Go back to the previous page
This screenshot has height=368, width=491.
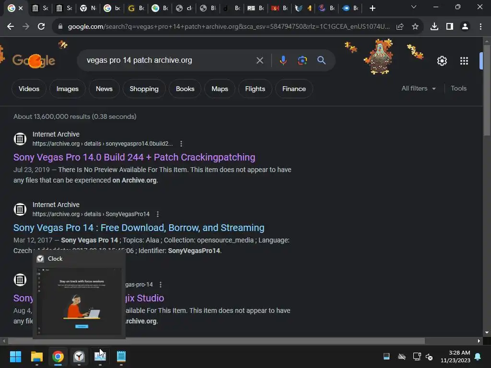pos(11,27)
